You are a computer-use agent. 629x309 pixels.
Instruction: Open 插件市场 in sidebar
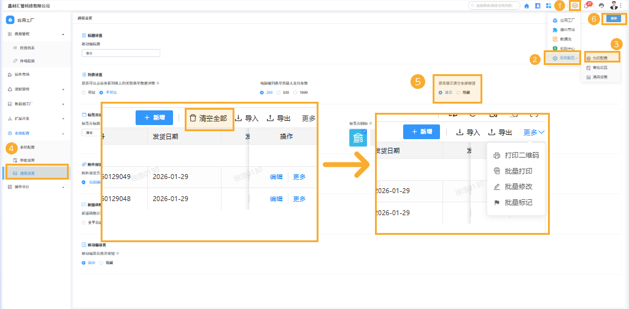[22, 75]
